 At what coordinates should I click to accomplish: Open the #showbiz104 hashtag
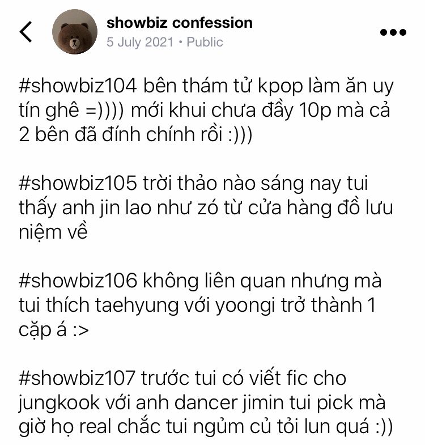coord(78,86)
